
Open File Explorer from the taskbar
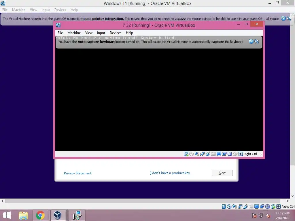[23, 215]
